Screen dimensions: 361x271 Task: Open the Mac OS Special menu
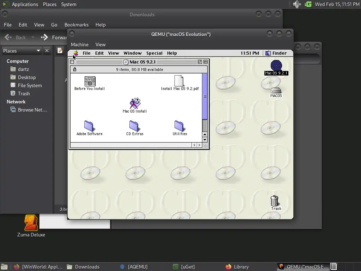point(154,53)
